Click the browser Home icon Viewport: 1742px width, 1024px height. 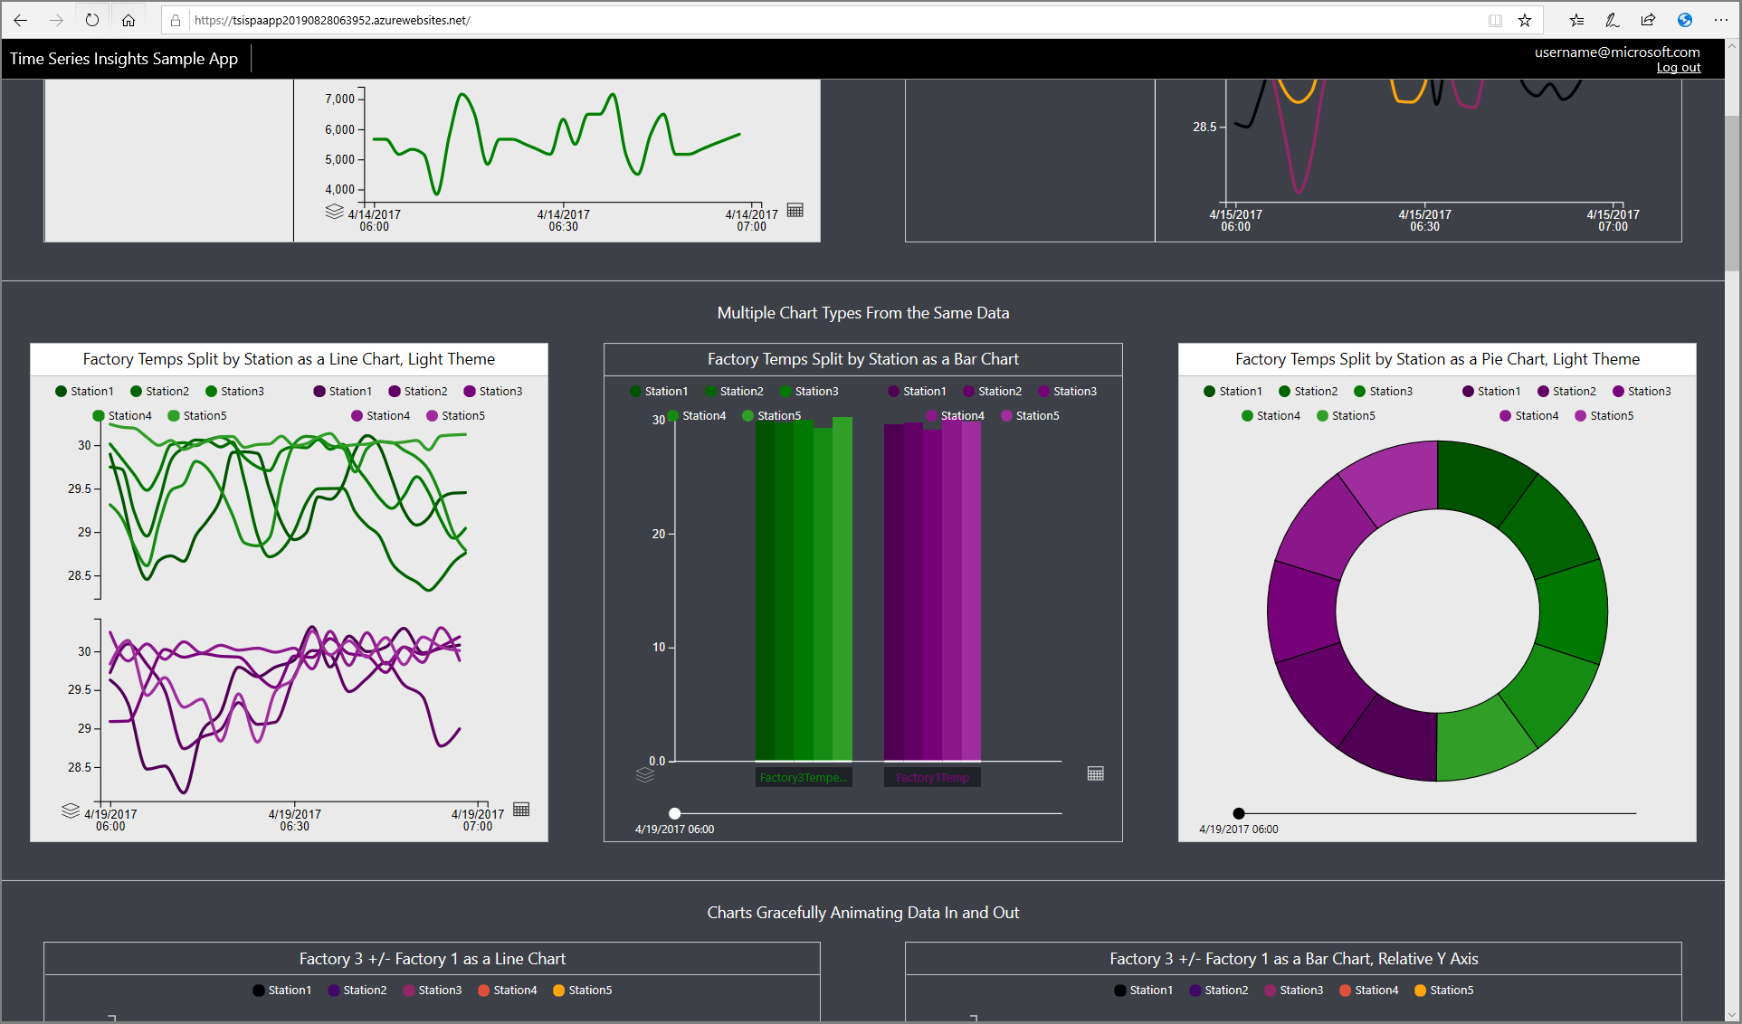click(x=129, y=20)
